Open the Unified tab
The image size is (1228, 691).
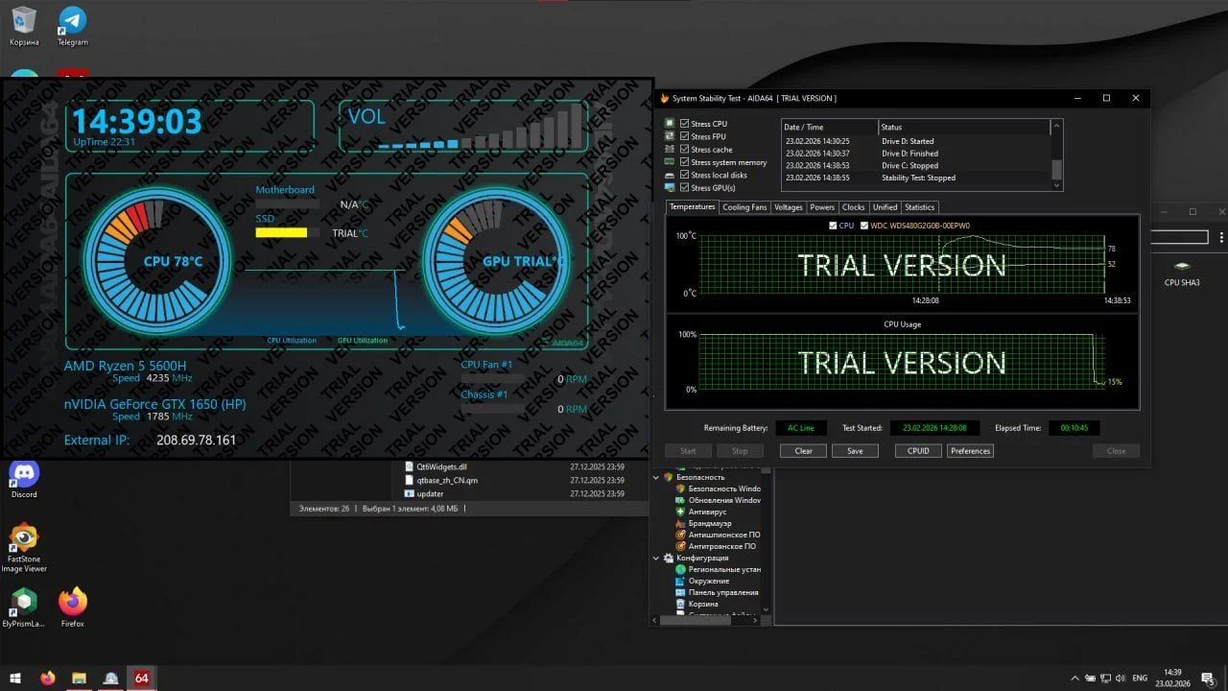tap(886, 207)
